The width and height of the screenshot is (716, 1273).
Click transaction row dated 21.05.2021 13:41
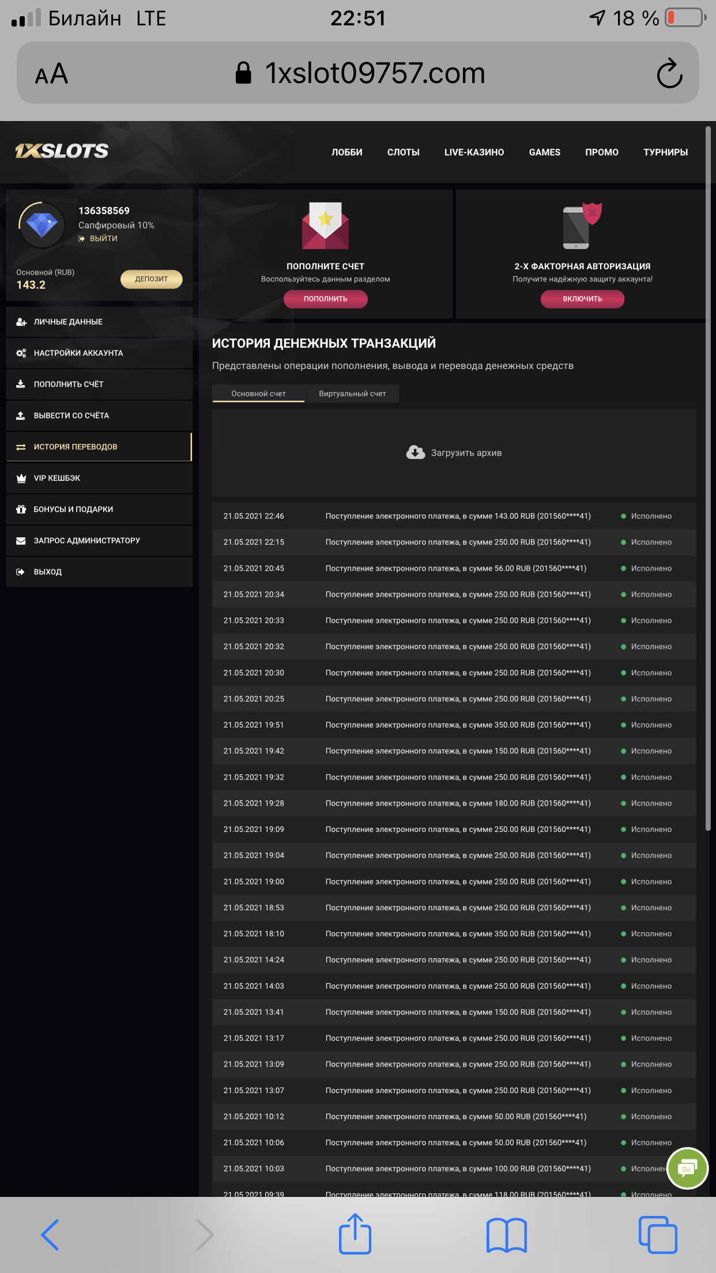(x=454, y=1012)
